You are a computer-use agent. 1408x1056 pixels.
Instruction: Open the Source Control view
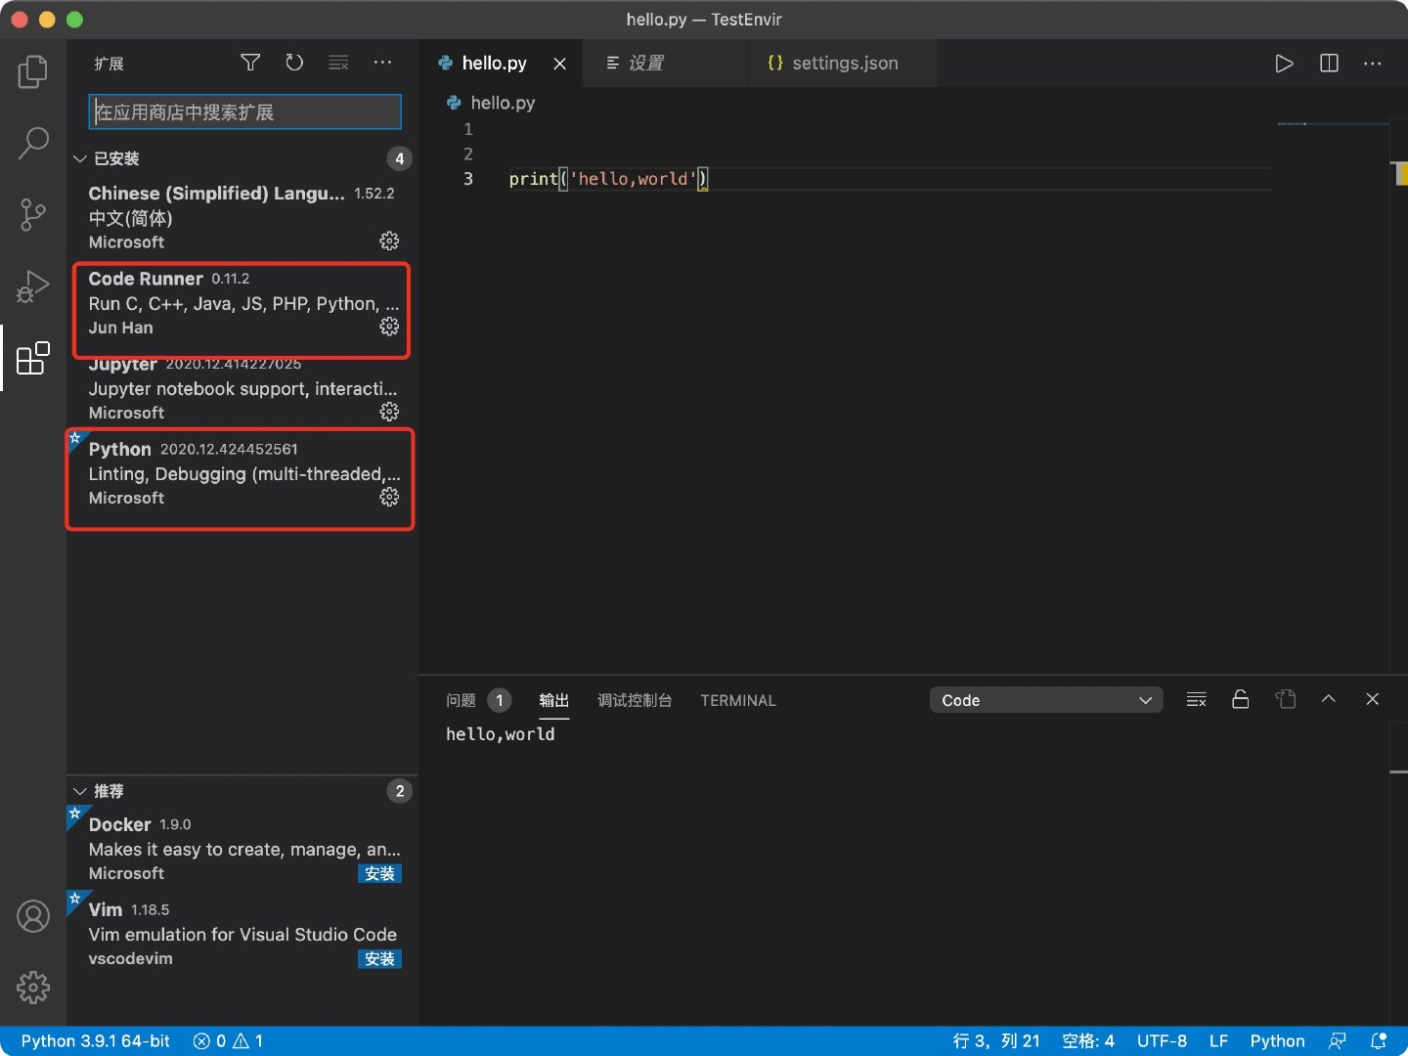pyautogui.click(x=33, y=214)
